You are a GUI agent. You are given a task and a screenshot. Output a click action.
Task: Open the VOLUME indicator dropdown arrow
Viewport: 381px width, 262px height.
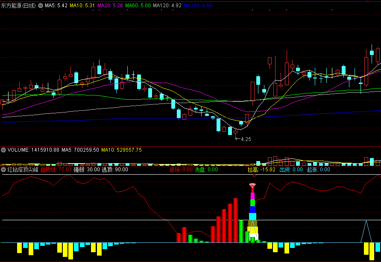pyautogui.click(x=3, y=150)
